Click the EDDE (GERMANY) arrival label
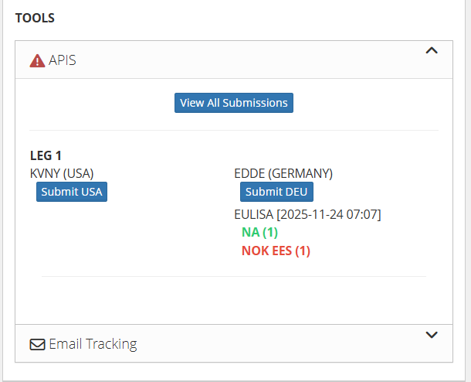Image resolution: width=471 pixels, height=382 pixels. click(x=283, y=173)
